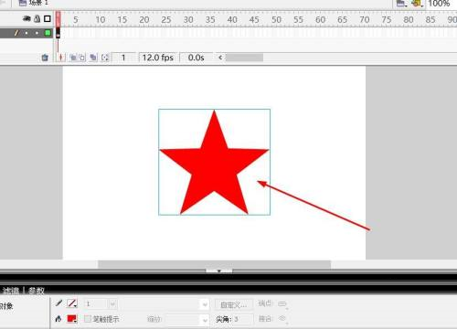
Task: Click the delete layer trash icon
Action: pyautogui.click(x=45, y=58)
